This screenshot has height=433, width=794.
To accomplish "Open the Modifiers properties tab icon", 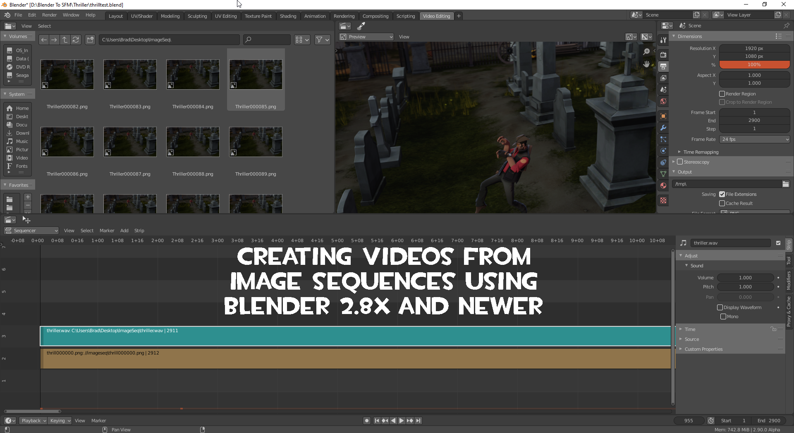I will (663, 128).
